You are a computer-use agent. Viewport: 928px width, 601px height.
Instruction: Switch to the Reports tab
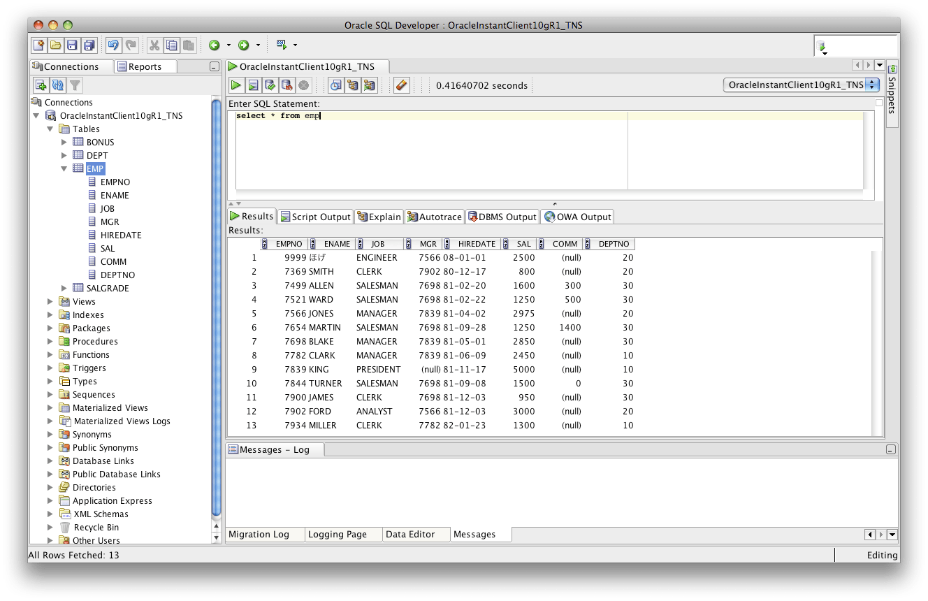(145, 67)
